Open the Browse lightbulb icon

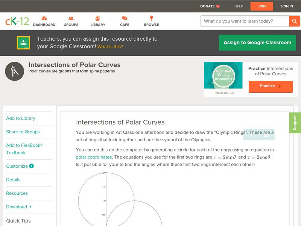pos(151,18)
